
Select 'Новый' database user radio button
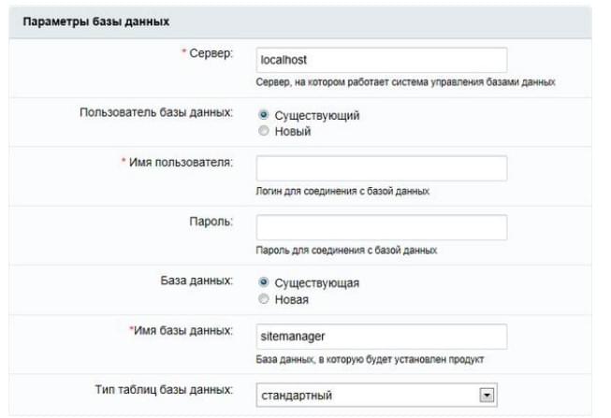(x=264, y=131)
